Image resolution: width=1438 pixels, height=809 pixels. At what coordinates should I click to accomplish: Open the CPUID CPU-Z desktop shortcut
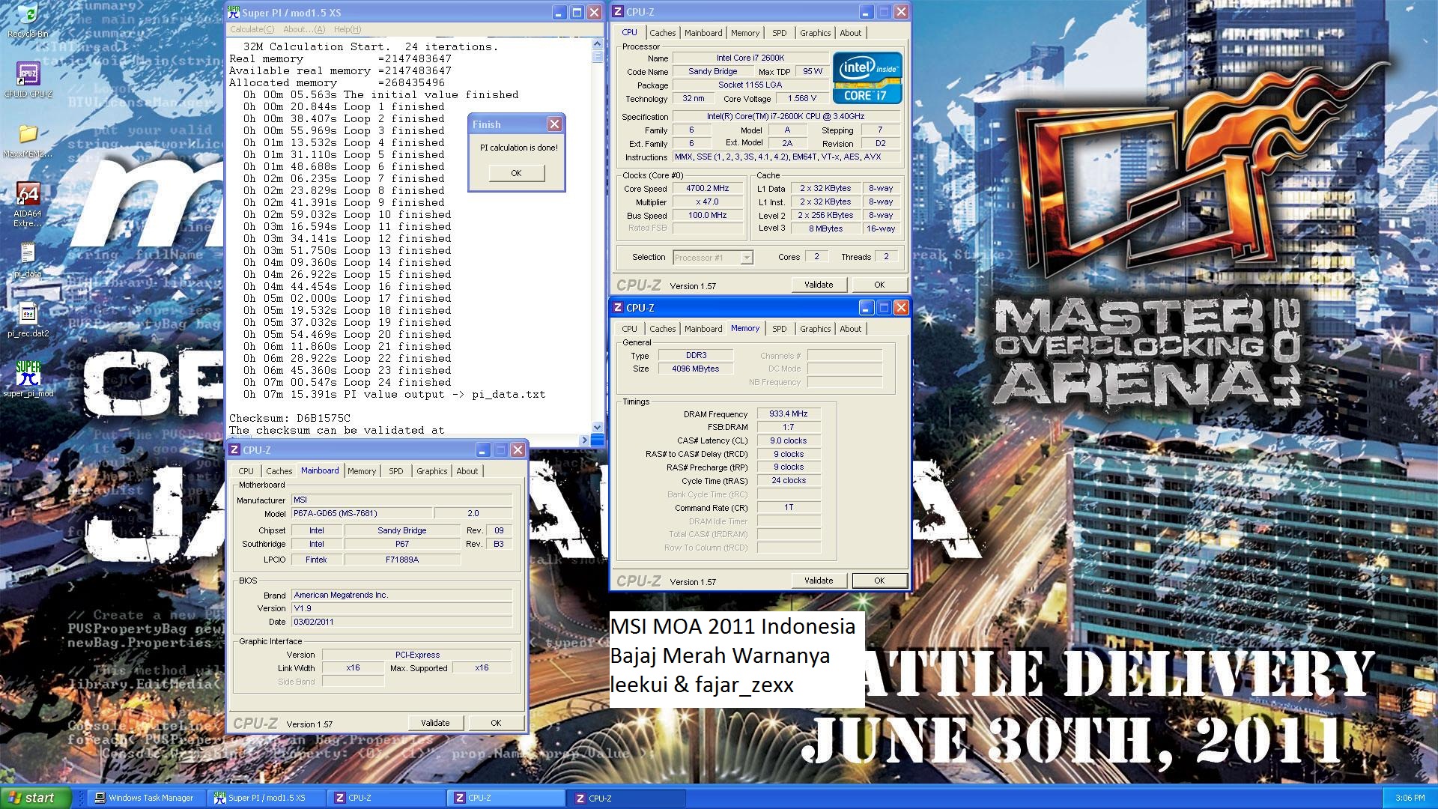coord(28,75)
